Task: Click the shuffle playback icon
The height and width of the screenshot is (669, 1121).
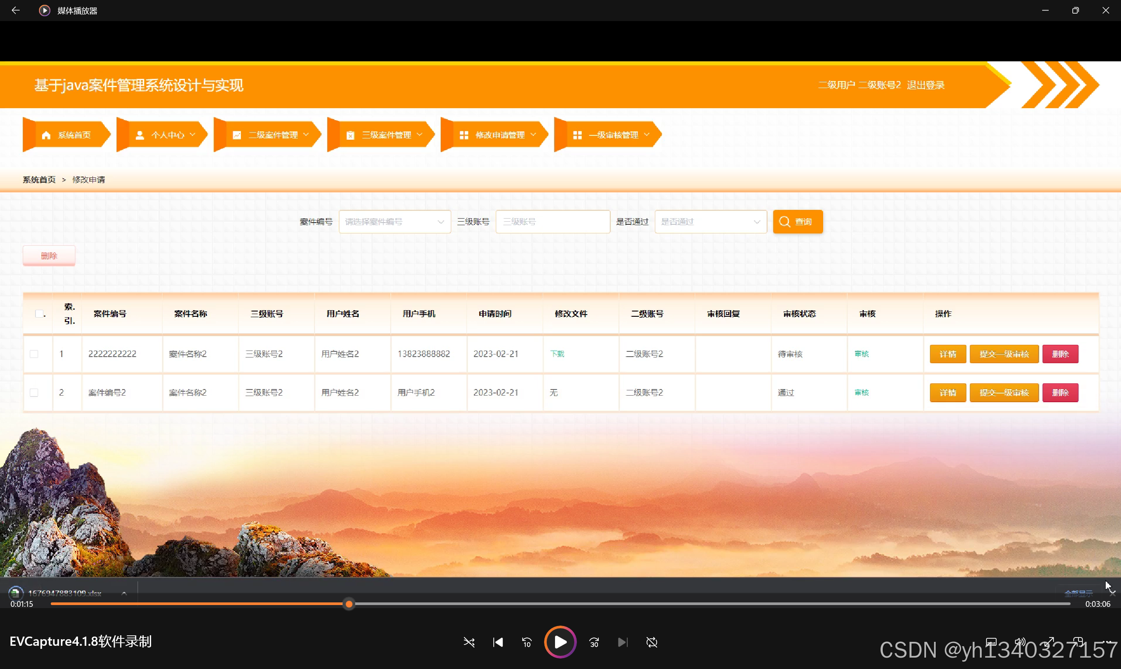Action: point(469,642)
